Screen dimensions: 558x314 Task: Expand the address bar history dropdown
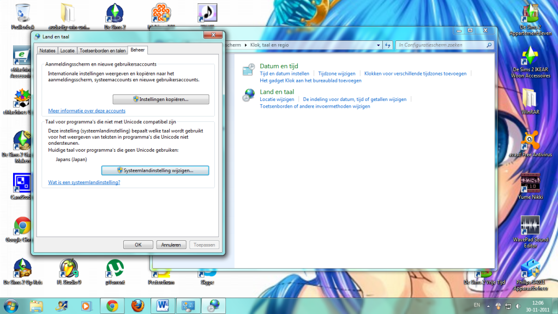[378, 45]
